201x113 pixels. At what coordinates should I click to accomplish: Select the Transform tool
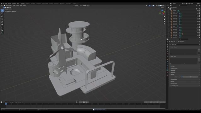click(2, 24)
